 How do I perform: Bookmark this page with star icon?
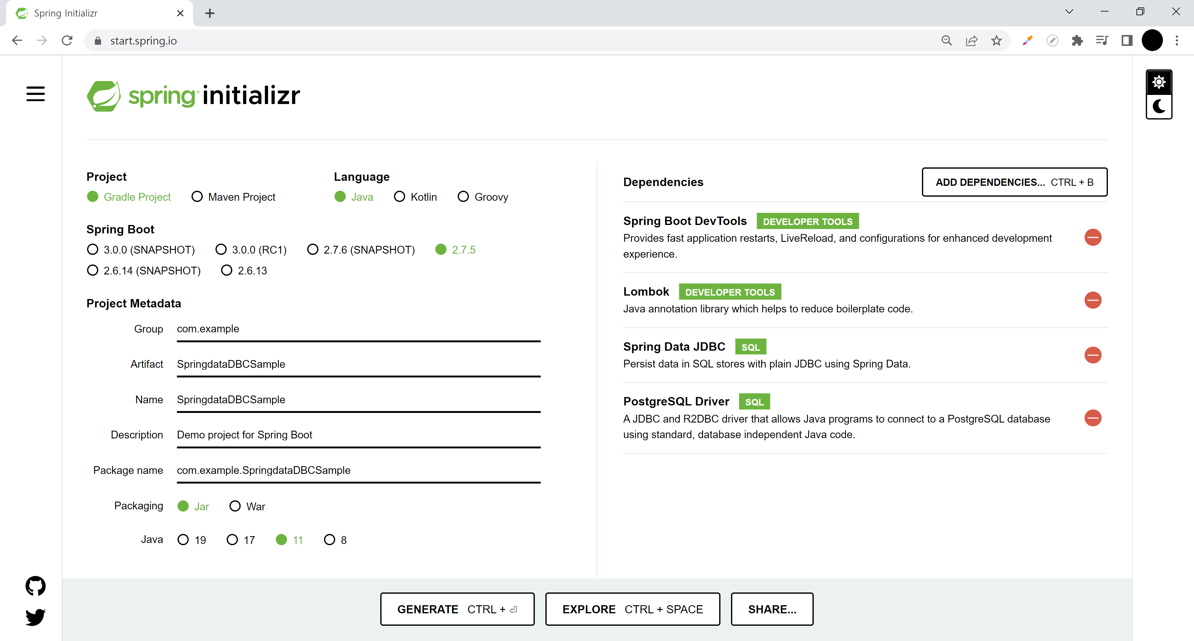click(x=996, y=41)
